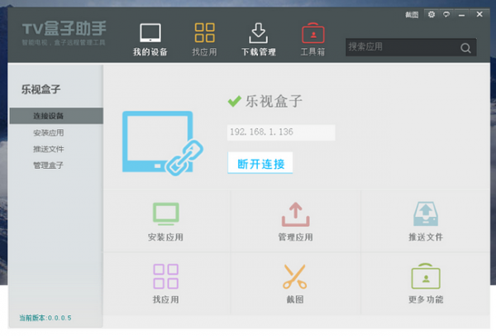Click the 管理应用 upload icon
The height and width of the screenshot is (336, 496).
click(295, 214)
